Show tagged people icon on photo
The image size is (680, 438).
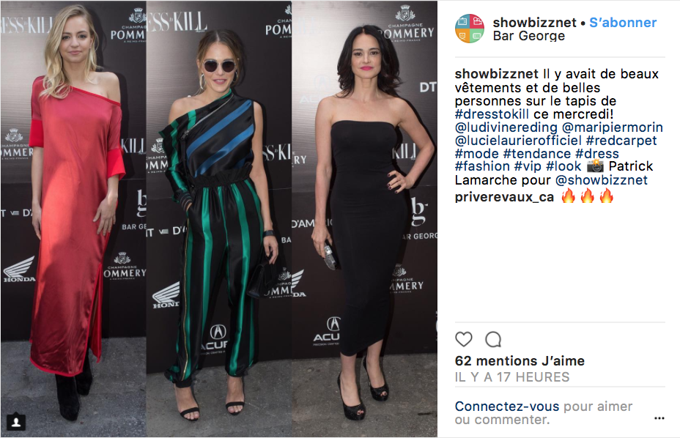(16, 422)
